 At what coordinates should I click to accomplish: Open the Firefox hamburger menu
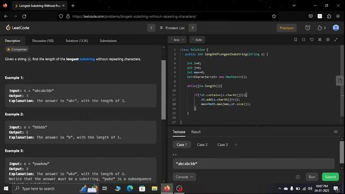click(338, 16)
